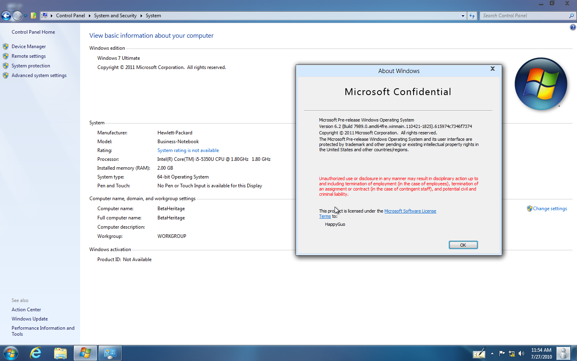Click the network tray icon
This screenshot has height=361, width=577.
click(x=512, y=353)
